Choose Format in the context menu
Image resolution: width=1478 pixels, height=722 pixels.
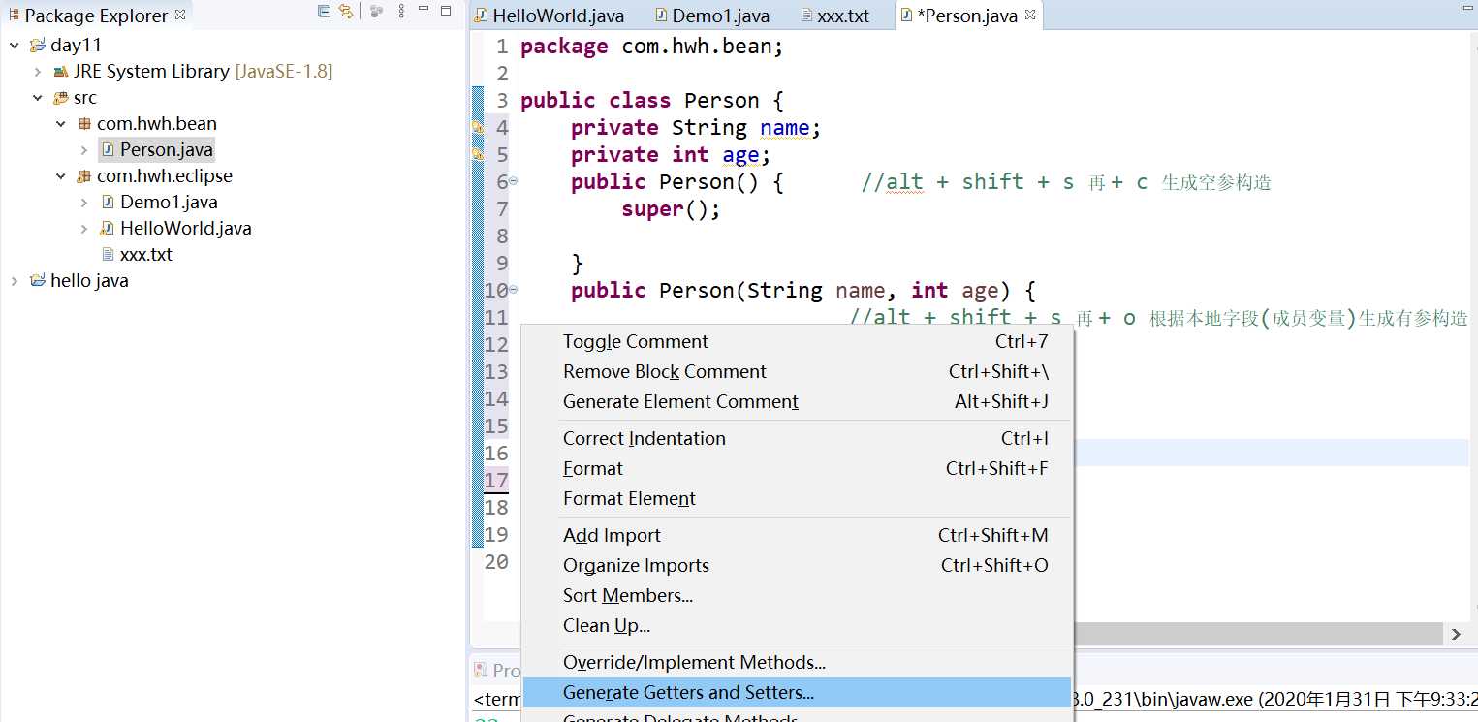797,468
